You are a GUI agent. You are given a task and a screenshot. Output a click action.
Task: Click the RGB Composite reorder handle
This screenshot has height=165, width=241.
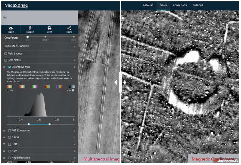coord(4,130)
